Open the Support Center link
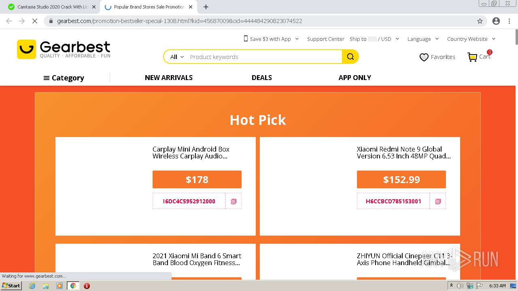The width and height of the screenshot is (518, 291). (x=325, y=39)
